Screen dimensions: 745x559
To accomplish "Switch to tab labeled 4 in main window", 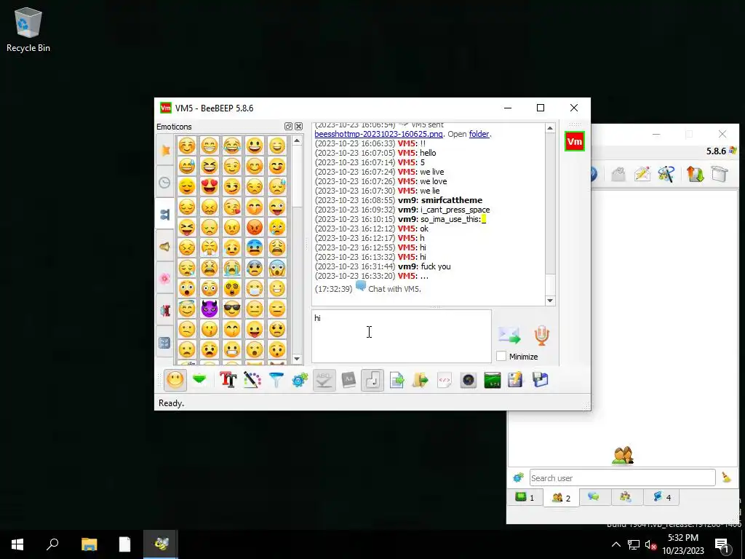I will point(662,497).
